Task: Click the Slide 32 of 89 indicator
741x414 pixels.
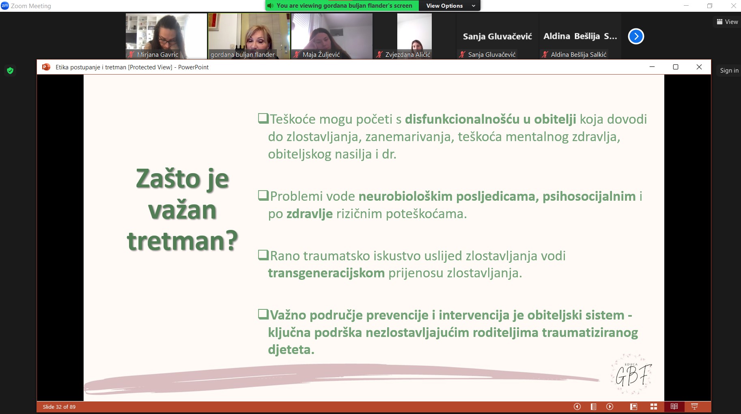Action: click(x=59, y=407)
